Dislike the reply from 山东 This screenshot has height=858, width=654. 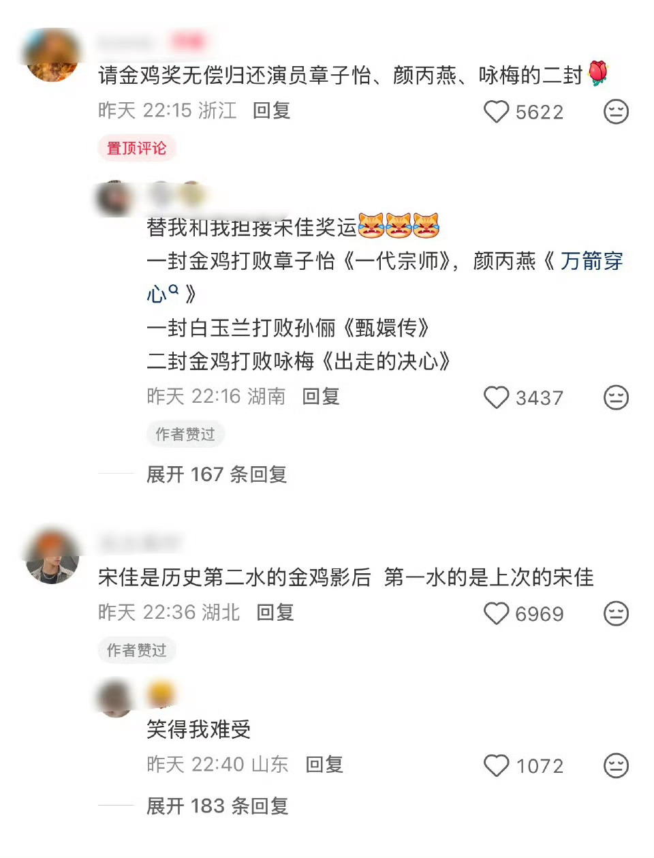point(616,766)
